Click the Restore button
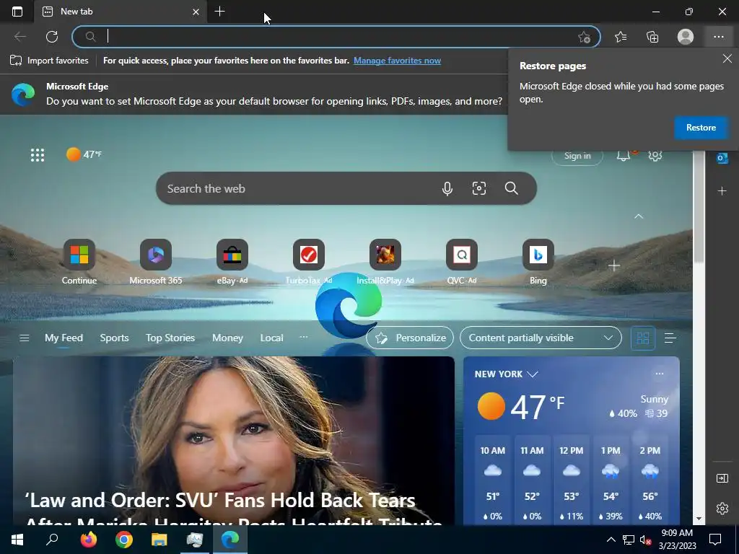 [701, 128]
